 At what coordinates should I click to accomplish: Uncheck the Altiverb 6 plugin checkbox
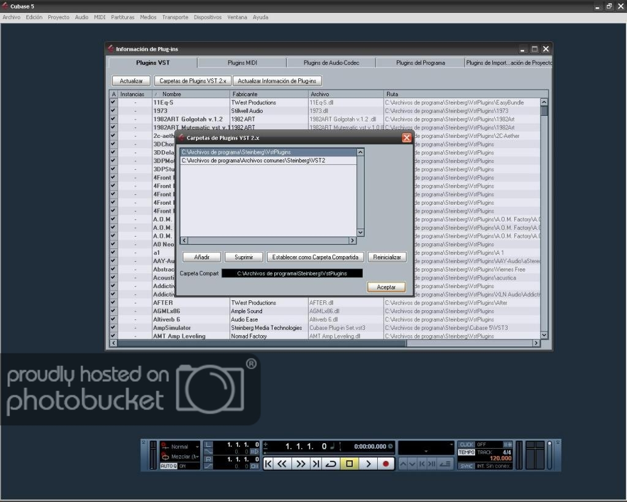click(113, 319)
